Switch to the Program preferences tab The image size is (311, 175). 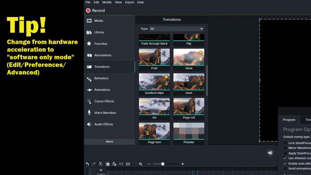[x=289, y=120]
